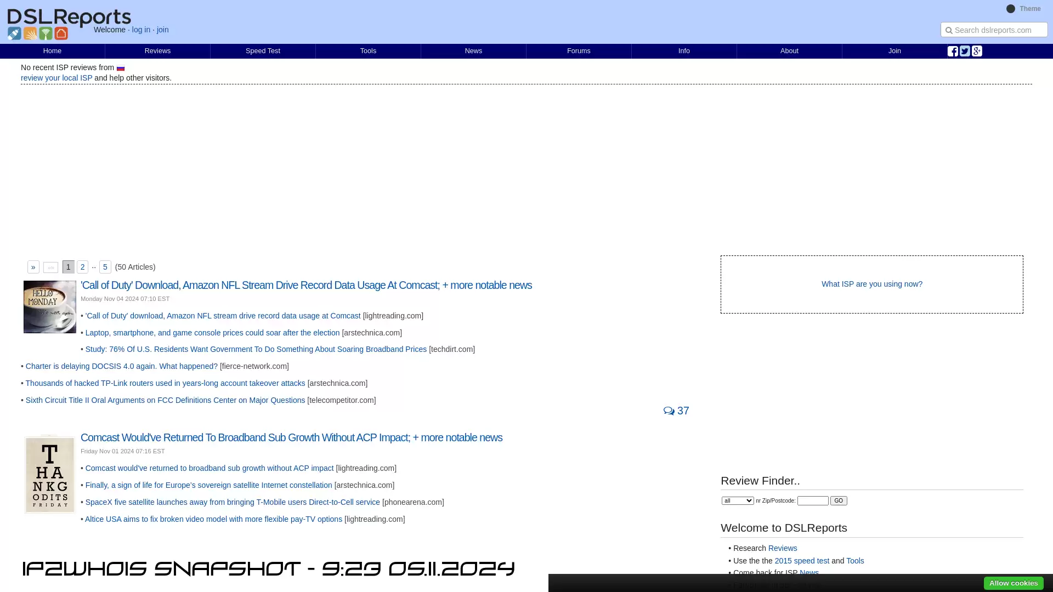The height and width of the screenshot is (592, 1053).
Task: Open the Research Reviews link
Action: click(783, 548)
